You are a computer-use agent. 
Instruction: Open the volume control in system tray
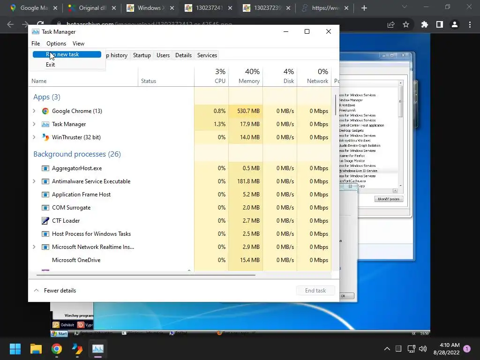(423, 349)
